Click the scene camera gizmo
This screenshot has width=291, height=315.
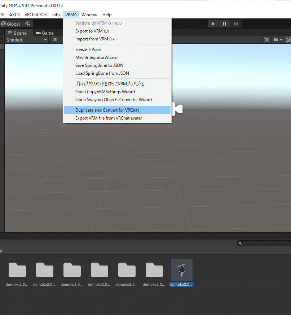pyautogui.click(x=177, y=109)
